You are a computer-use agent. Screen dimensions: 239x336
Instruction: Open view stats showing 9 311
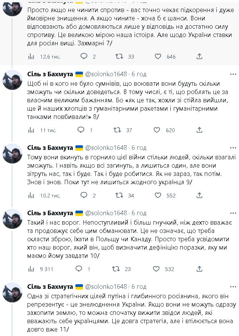(32, 269)
